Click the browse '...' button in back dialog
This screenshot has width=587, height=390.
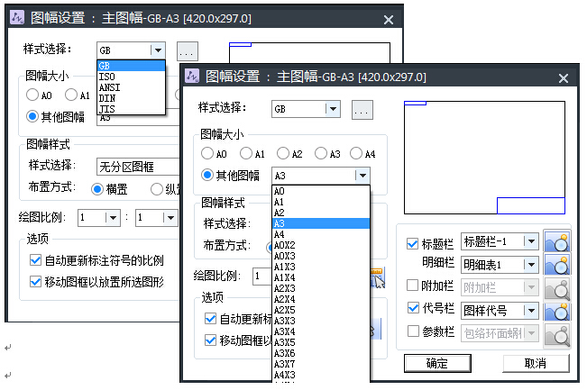(x=187, y=51)
